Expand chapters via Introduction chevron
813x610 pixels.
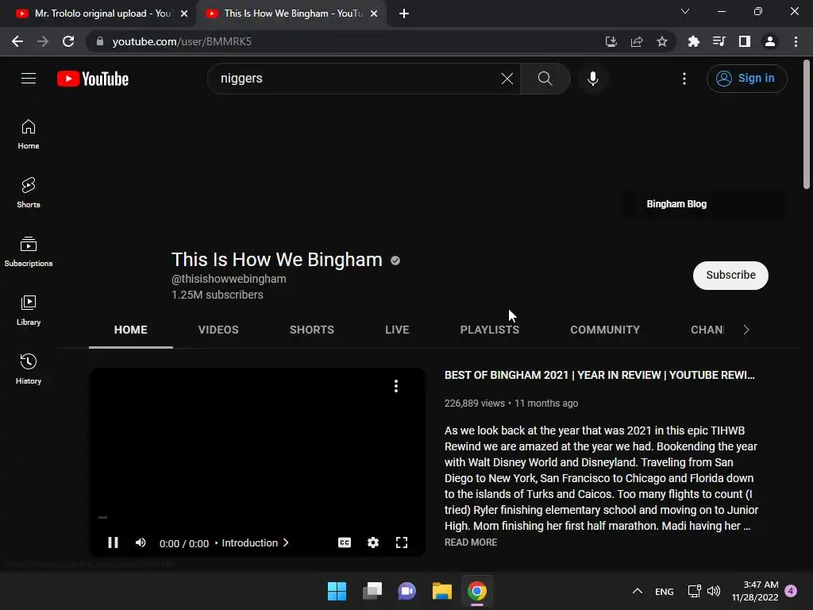click(286, 542)
